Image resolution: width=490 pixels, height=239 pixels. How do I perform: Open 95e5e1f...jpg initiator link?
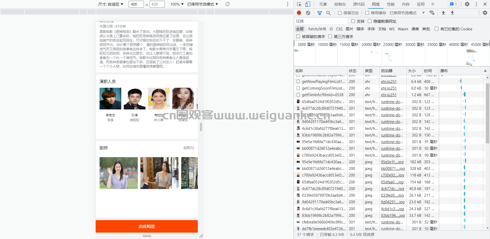[x=392, y=162]
